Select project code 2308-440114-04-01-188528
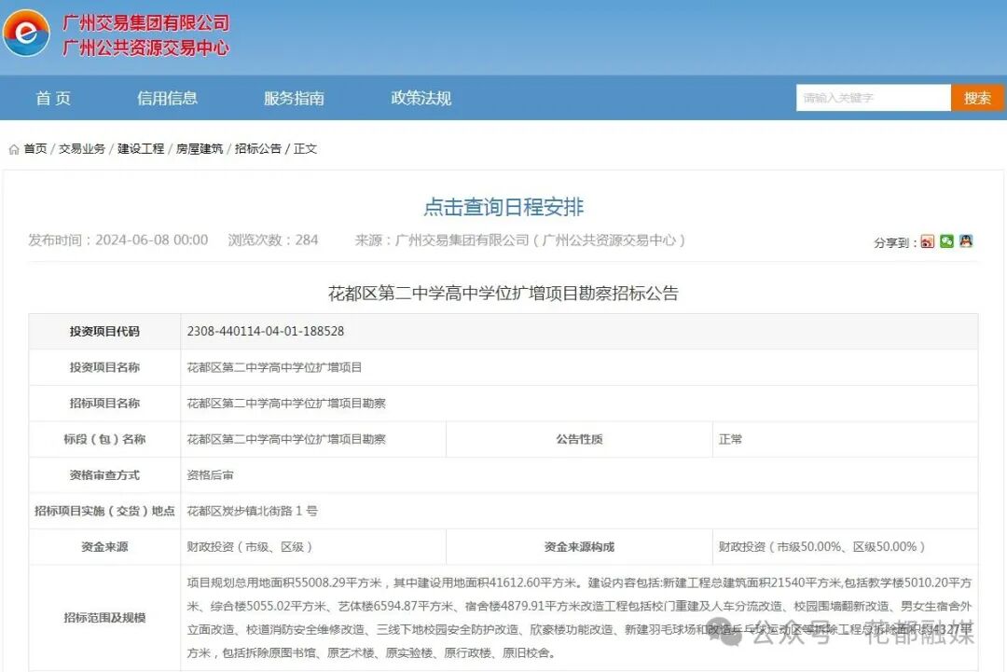 [265, 331]
